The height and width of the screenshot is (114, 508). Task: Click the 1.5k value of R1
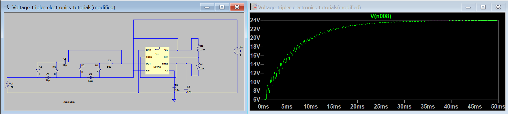point(203,50)
